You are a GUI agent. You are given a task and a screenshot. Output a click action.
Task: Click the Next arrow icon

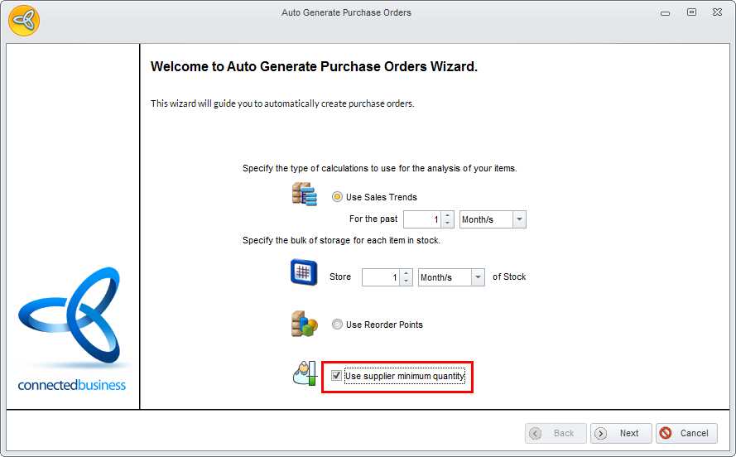point(601,433)
